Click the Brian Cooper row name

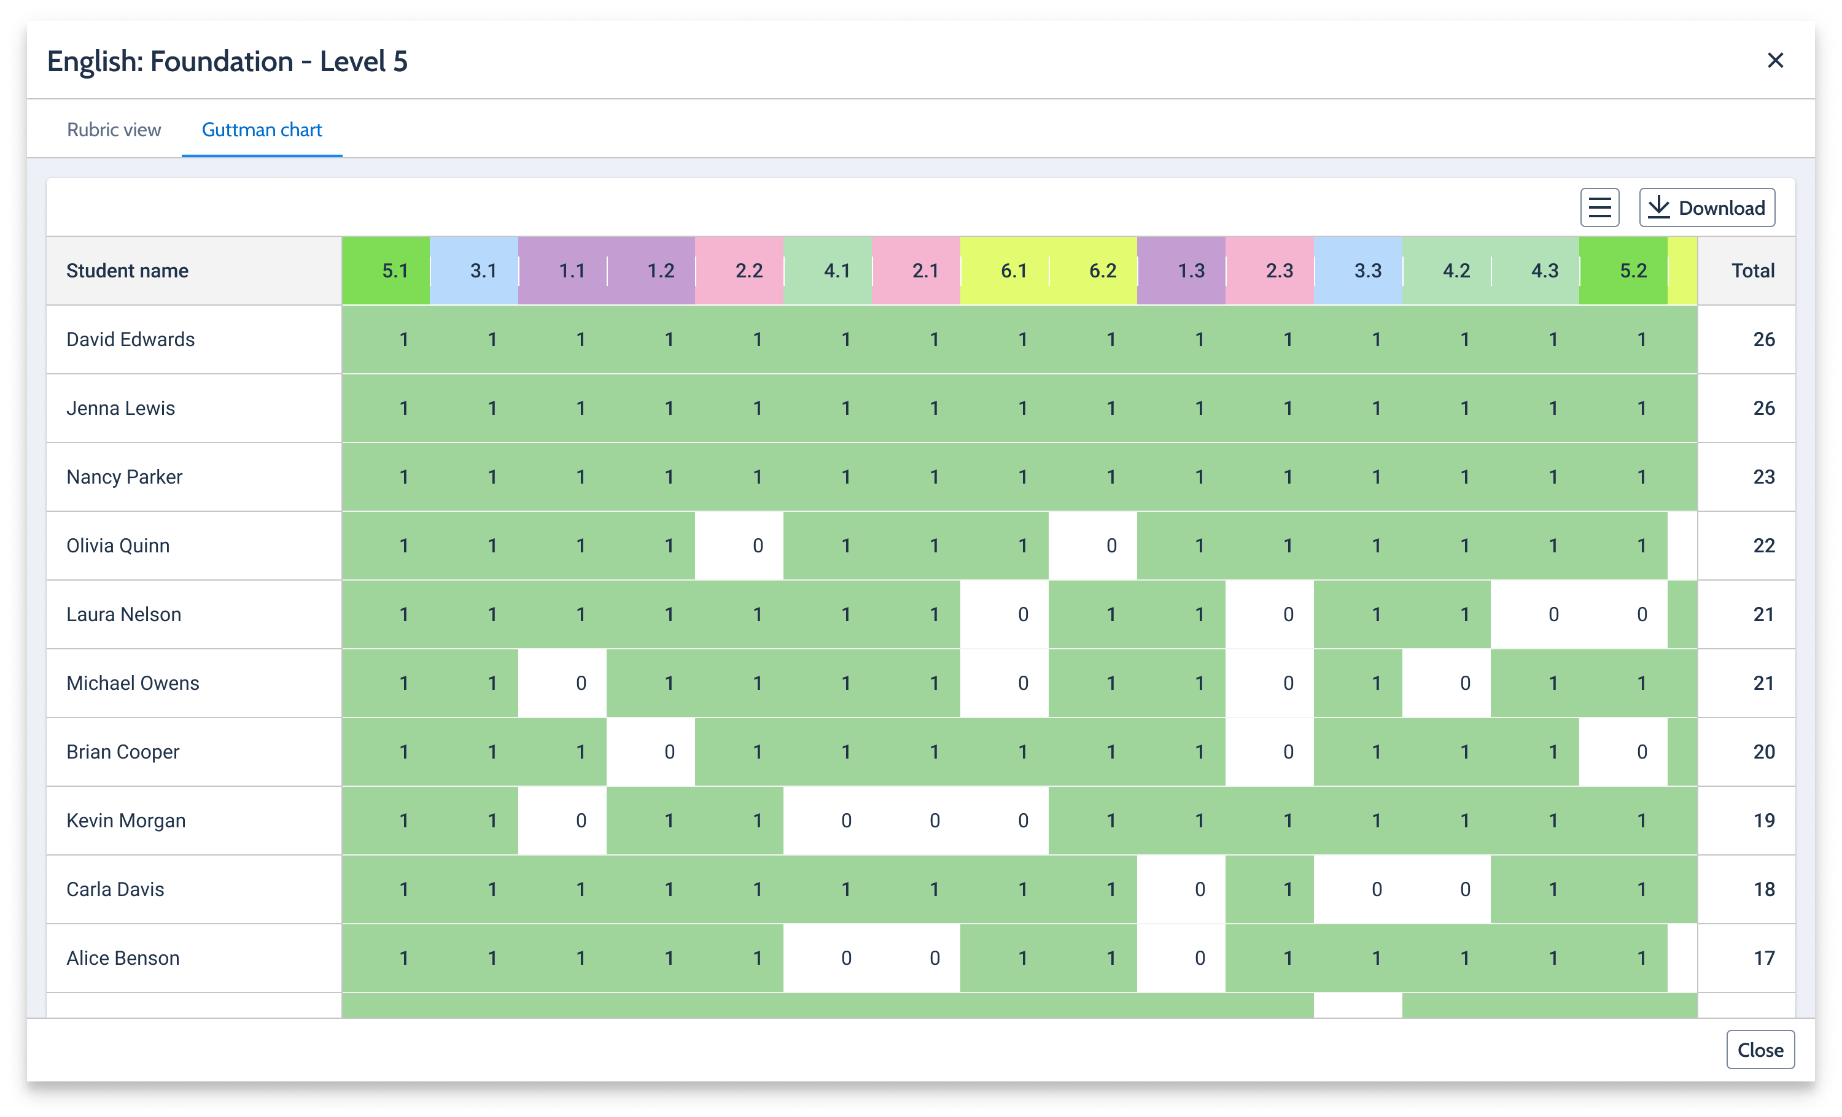[123, 752]
